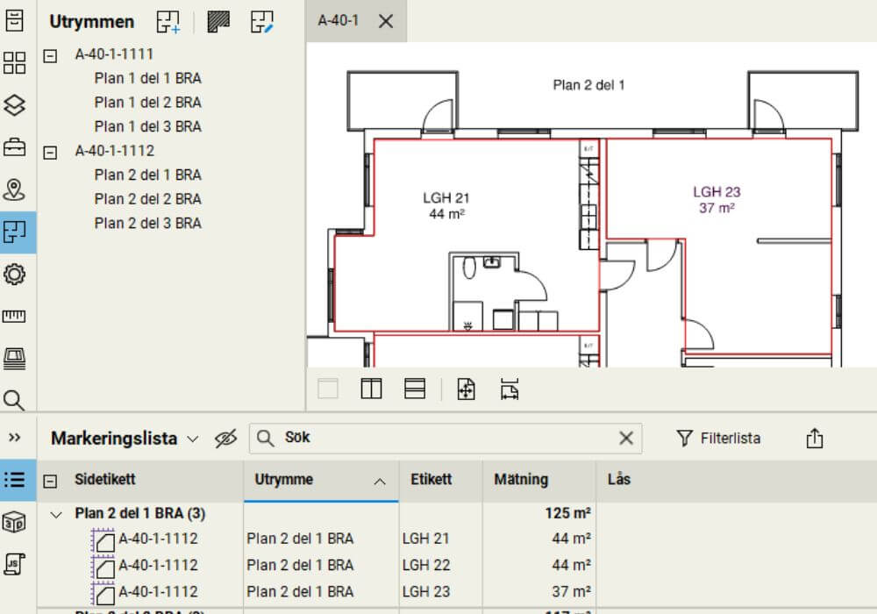Collapse the Plan 2 del 1 BRA group
Image resolution: width=877 pixels, height=614 pixels.
pyautogui.click(x=57, y=513)
